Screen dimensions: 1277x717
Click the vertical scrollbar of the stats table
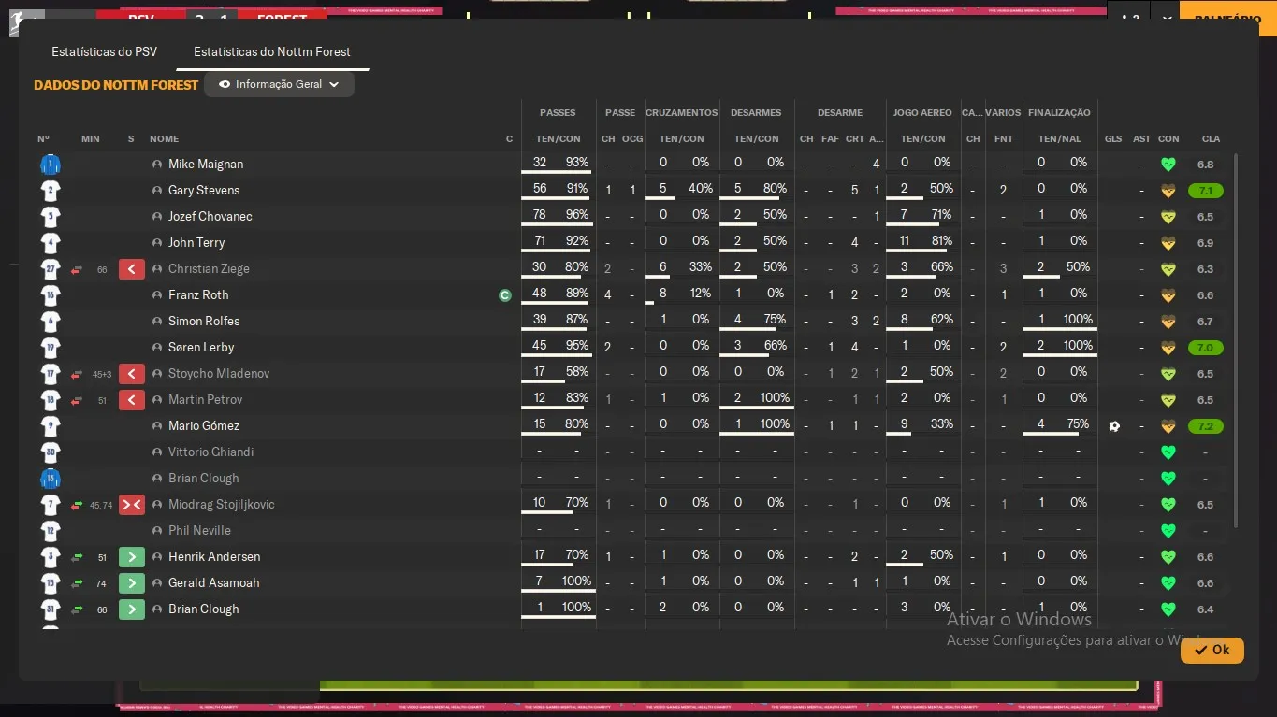(x=1236, y=337)
